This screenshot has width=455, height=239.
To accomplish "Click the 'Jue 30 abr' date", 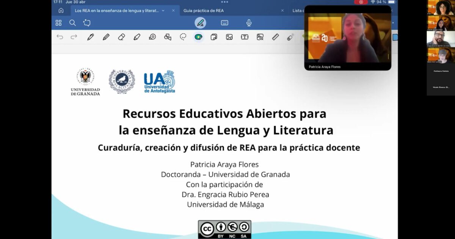I will (76, 2).
